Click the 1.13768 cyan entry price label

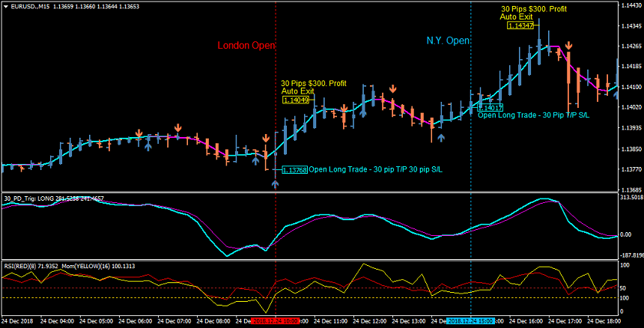click(x=294, y=170)
